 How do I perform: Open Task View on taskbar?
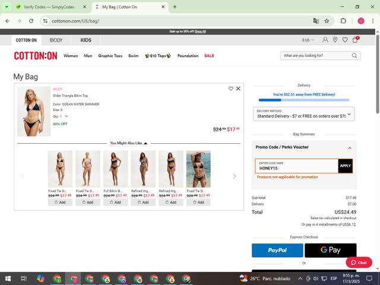coord(24,278)
